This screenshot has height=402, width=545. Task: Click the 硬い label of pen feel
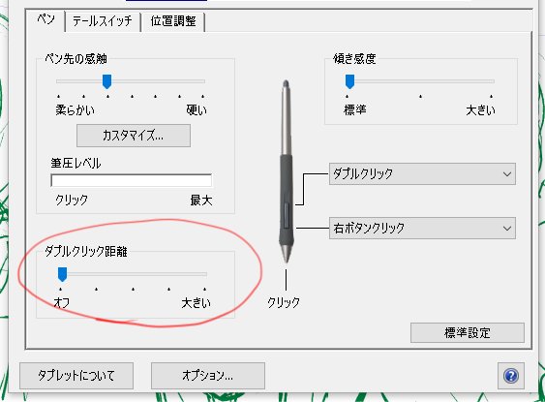(197, 110)
